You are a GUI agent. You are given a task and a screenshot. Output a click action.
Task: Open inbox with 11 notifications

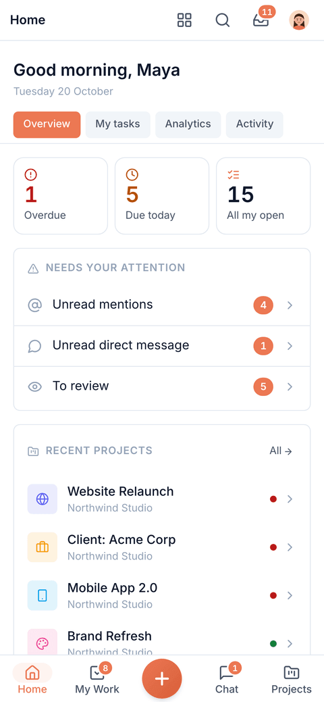pos(261,20)
